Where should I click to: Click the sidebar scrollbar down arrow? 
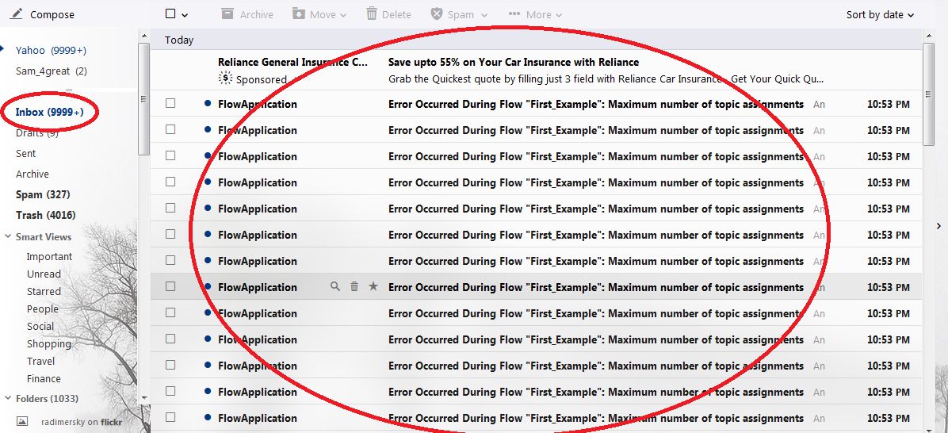(143, 397)
